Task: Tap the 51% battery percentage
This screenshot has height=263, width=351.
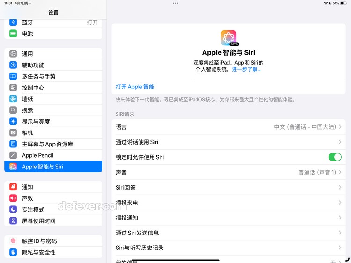Action: pyautogui.click(x=336, y=3)
